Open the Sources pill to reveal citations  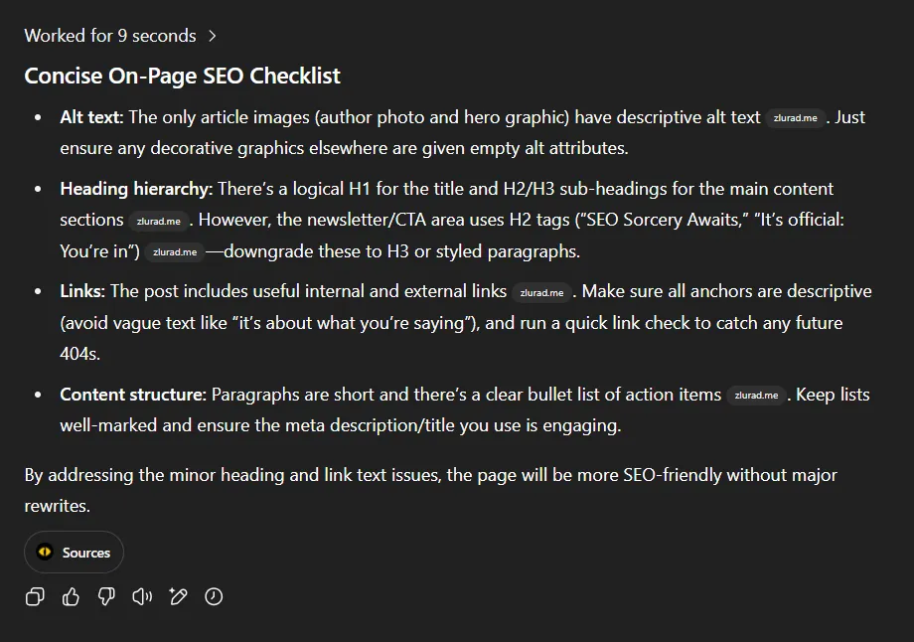[x=74, y=553]
